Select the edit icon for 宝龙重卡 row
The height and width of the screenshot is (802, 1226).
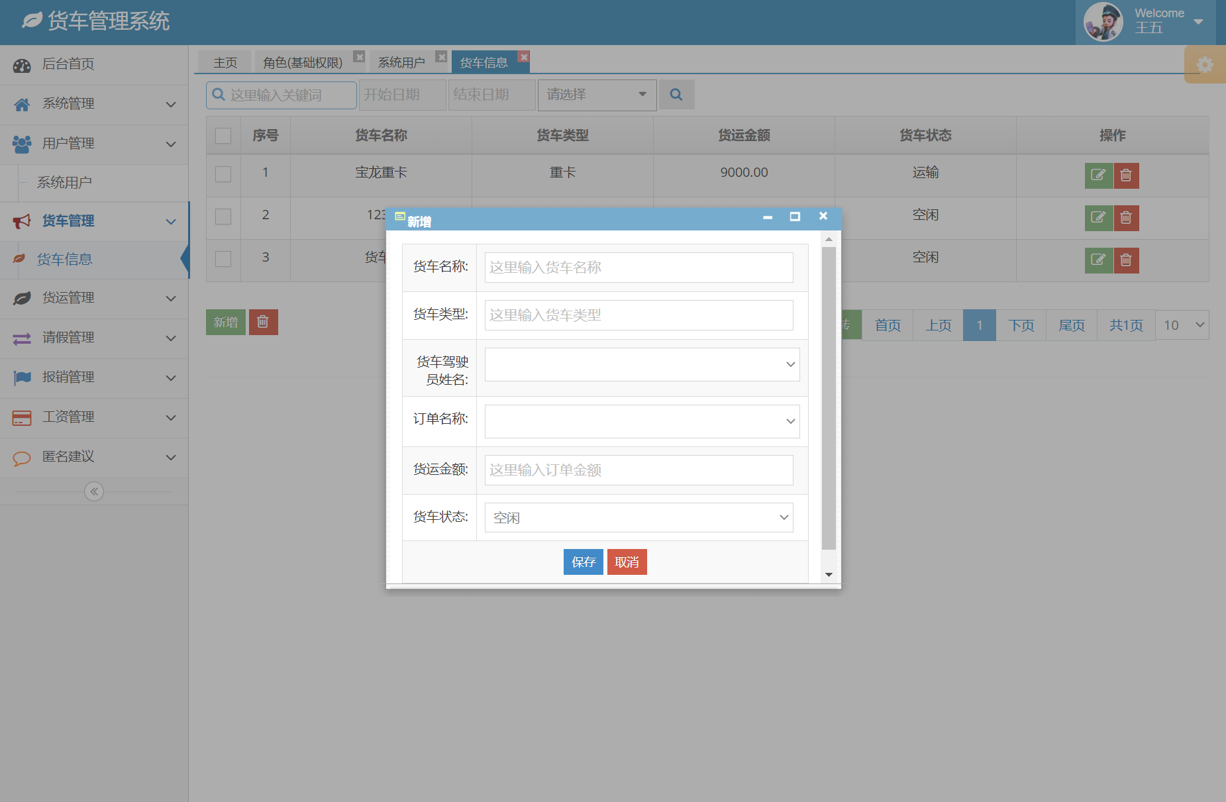[x=1099, y=175]
